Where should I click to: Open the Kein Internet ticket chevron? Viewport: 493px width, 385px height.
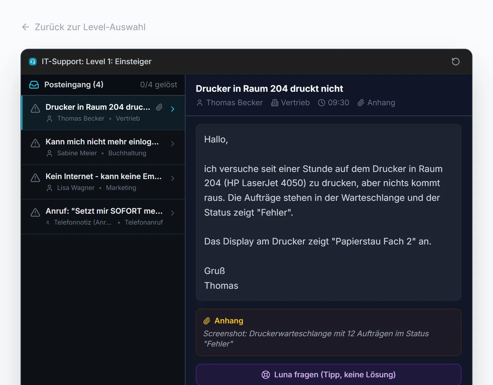[173, 178]
